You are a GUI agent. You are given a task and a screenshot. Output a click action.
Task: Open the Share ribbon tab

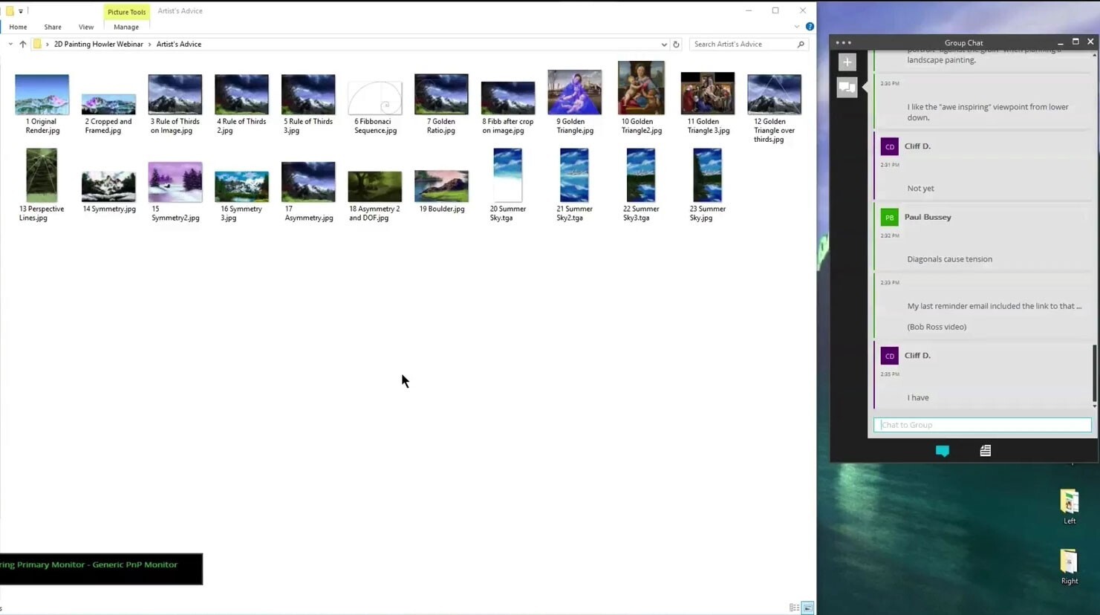[x=53, y=27]
